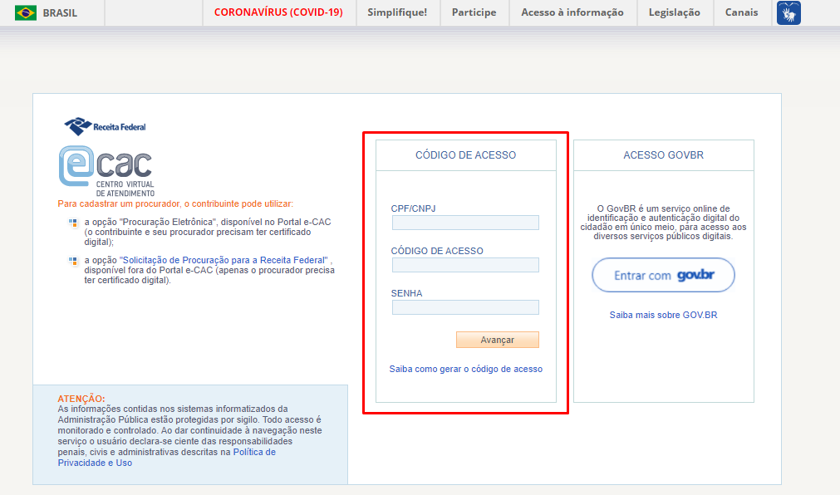Focus the SENHA password field
This screenshot has height=495, width=840.
point(465,307)
